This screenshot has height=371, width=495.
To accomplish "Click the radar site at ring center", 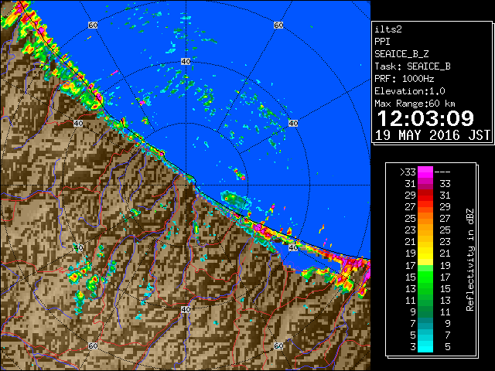I will [x=186, y=185].
